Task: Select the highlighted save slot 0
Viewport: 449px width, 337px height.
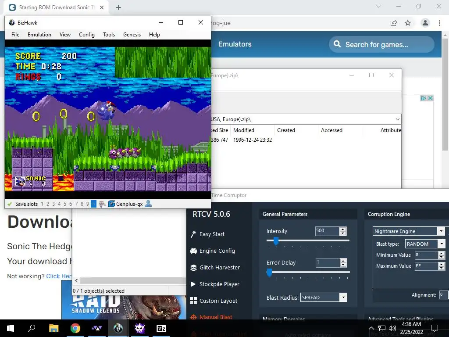Action: click(x=93, y=204)
